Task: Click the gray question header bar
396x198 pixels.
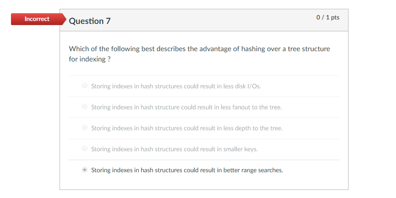Action: (204, 20)
